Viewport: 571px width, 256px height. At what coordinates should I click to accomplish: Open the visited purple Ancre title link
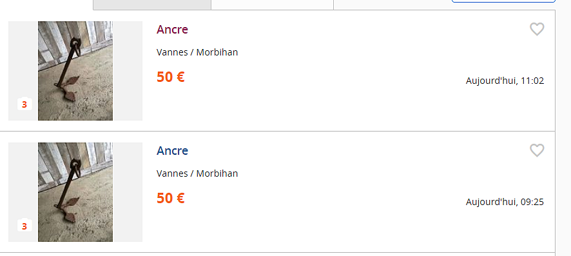pos(172,30)
